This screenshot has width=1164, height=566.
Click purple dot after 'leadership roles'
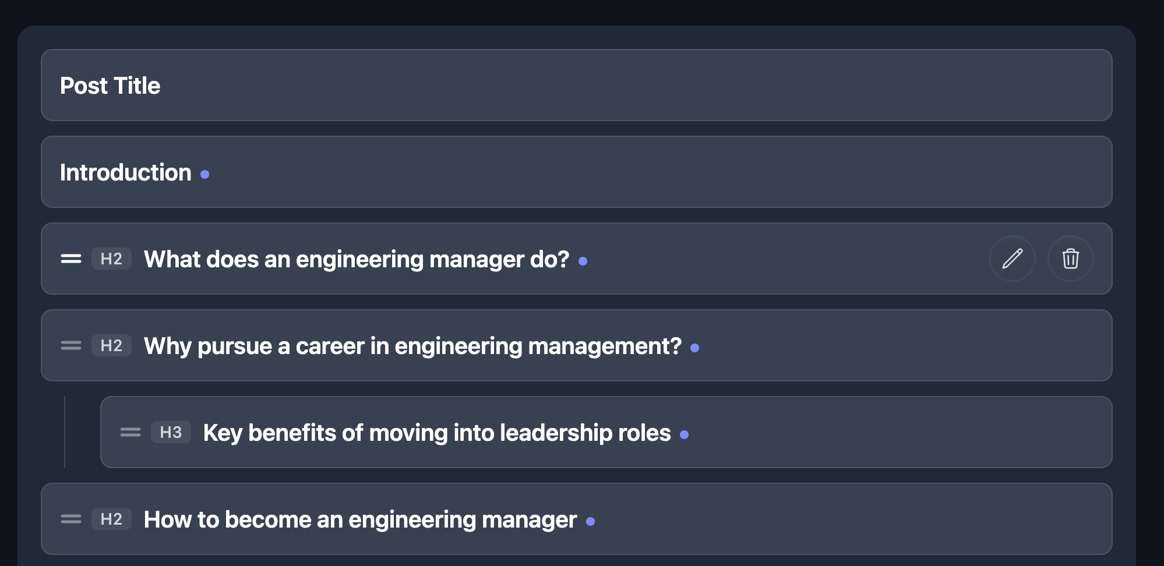pyautogui.click(x=684, y=434)
